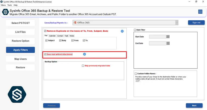Toggle Remove Duplicate checkbox
Image resolution: width=207 pixels, height=110 pixels.
[x=45, y=31]
